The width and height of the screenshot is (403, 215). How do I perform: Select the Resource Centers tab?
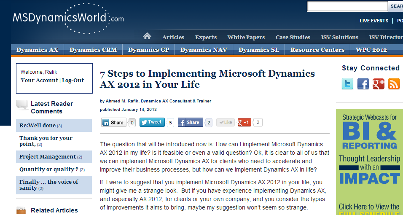click(317, 50)
